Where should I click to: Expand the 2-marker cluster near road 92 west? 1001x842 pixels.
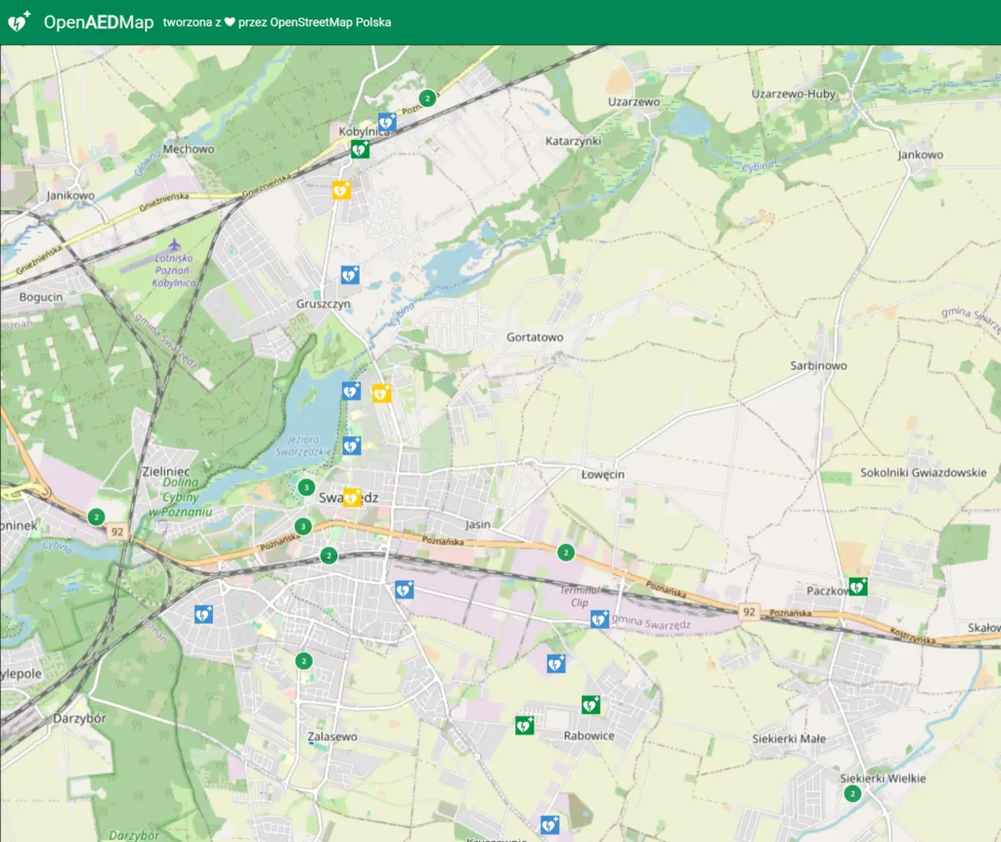pyautogui.click(x=96, y=516)
